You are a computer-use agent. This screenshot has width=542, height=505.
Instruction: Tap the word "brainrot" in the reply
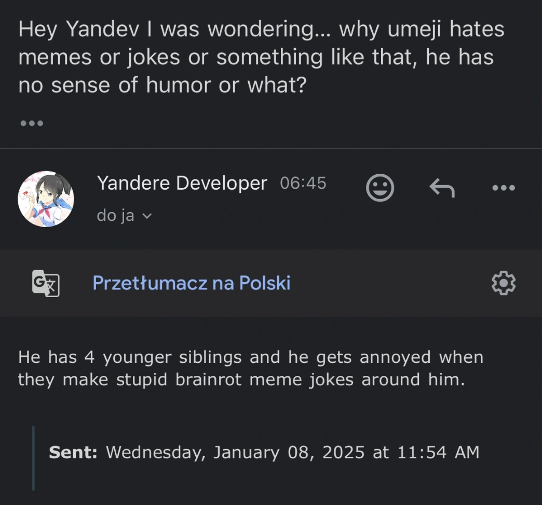(209, 380)
